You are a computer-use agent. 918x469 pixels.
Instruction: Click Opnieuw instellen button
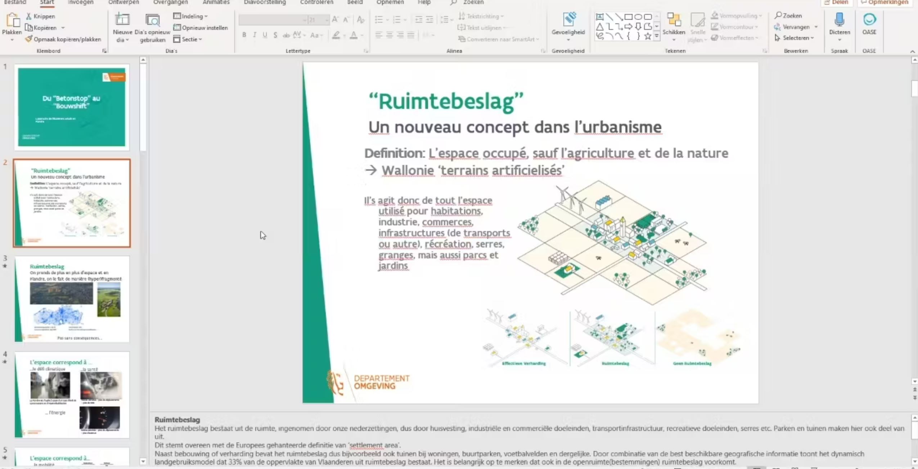pyautogui.click(x=201, y=28)
